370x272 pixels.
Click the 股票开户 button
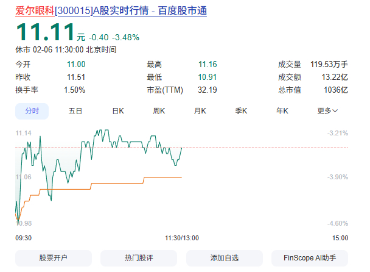(54, 258)
